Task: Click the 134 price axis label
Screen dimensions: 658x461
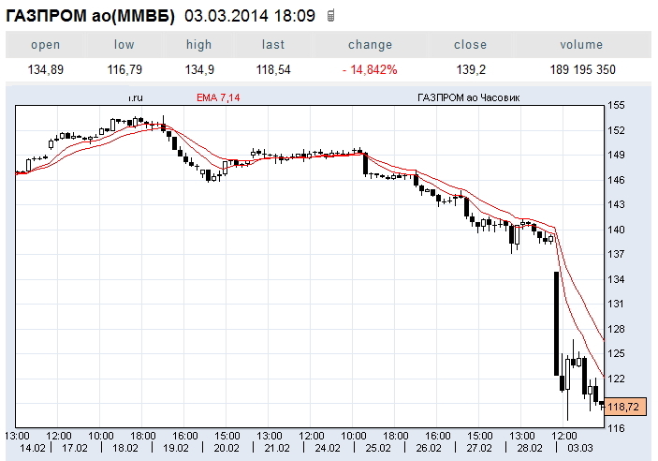Action: pos(616,279)
